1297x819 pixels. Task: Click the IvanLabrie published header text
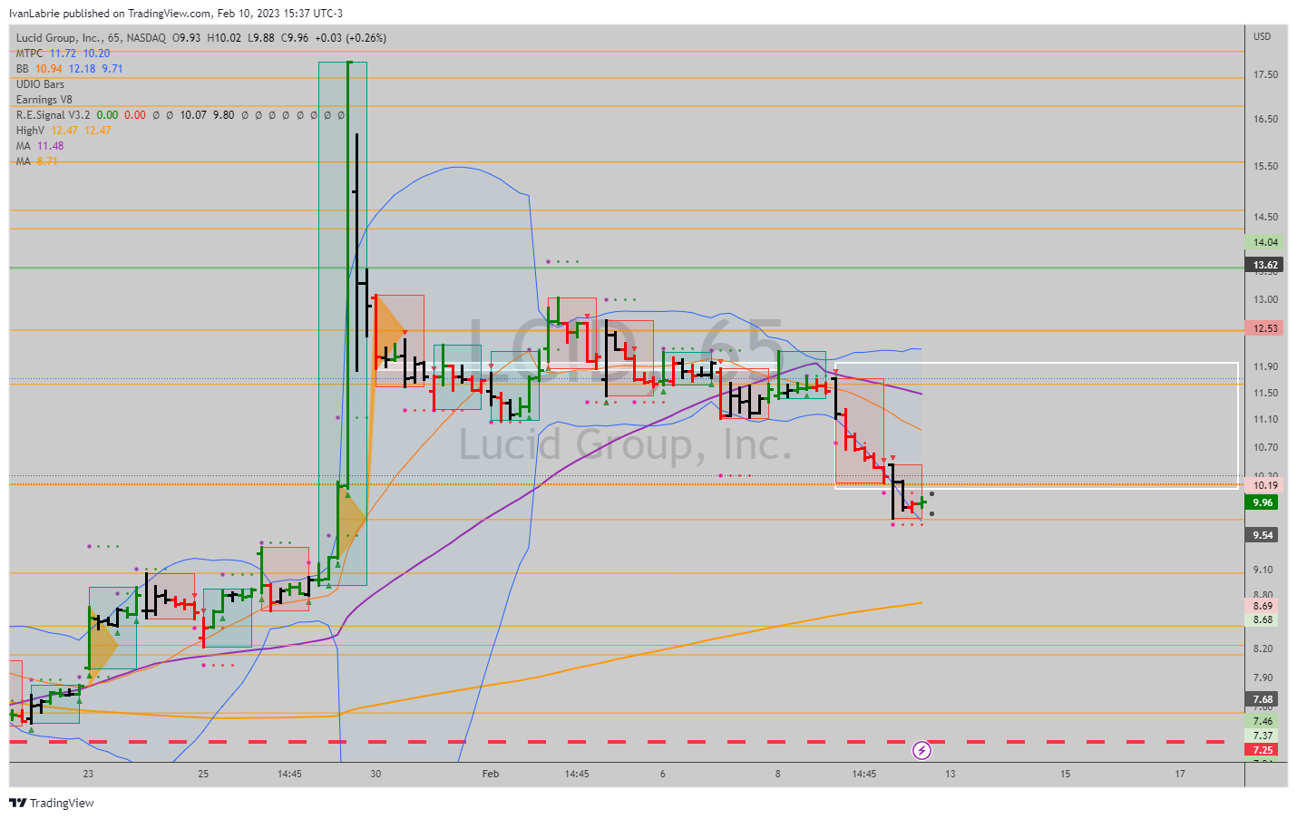[176, 14]
